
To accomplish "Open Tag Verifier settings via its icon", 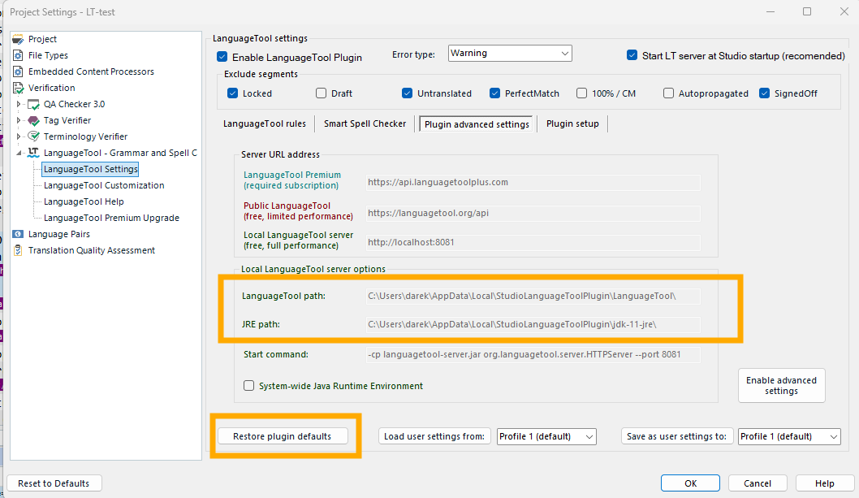I will coord(34,120).
